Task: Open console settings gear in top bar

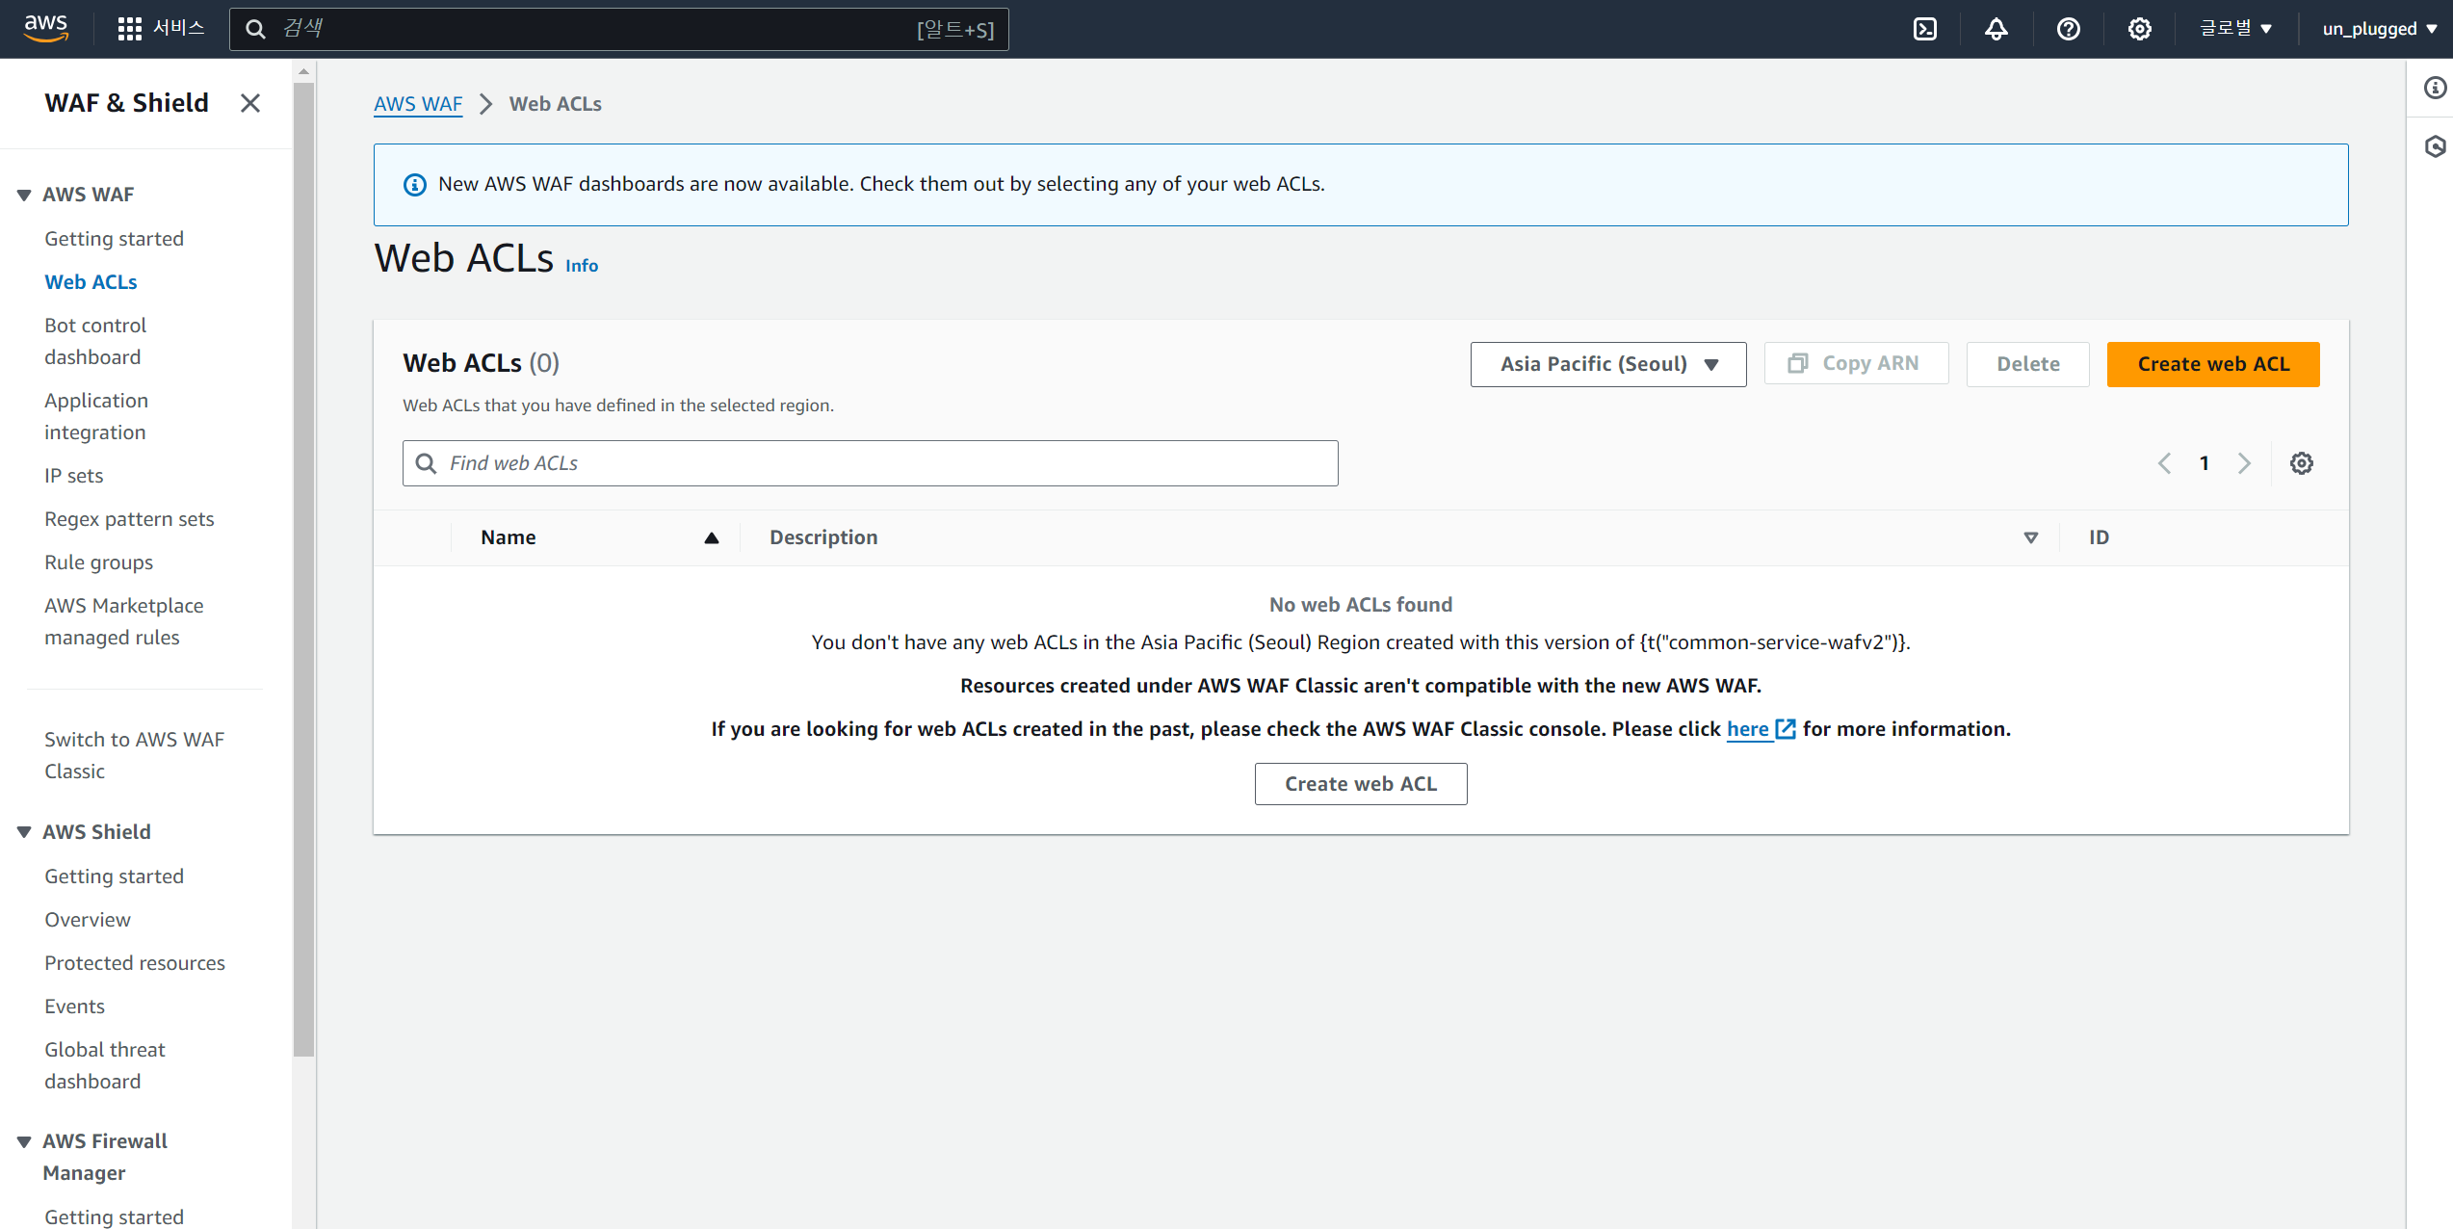Action: point(2139,29)
